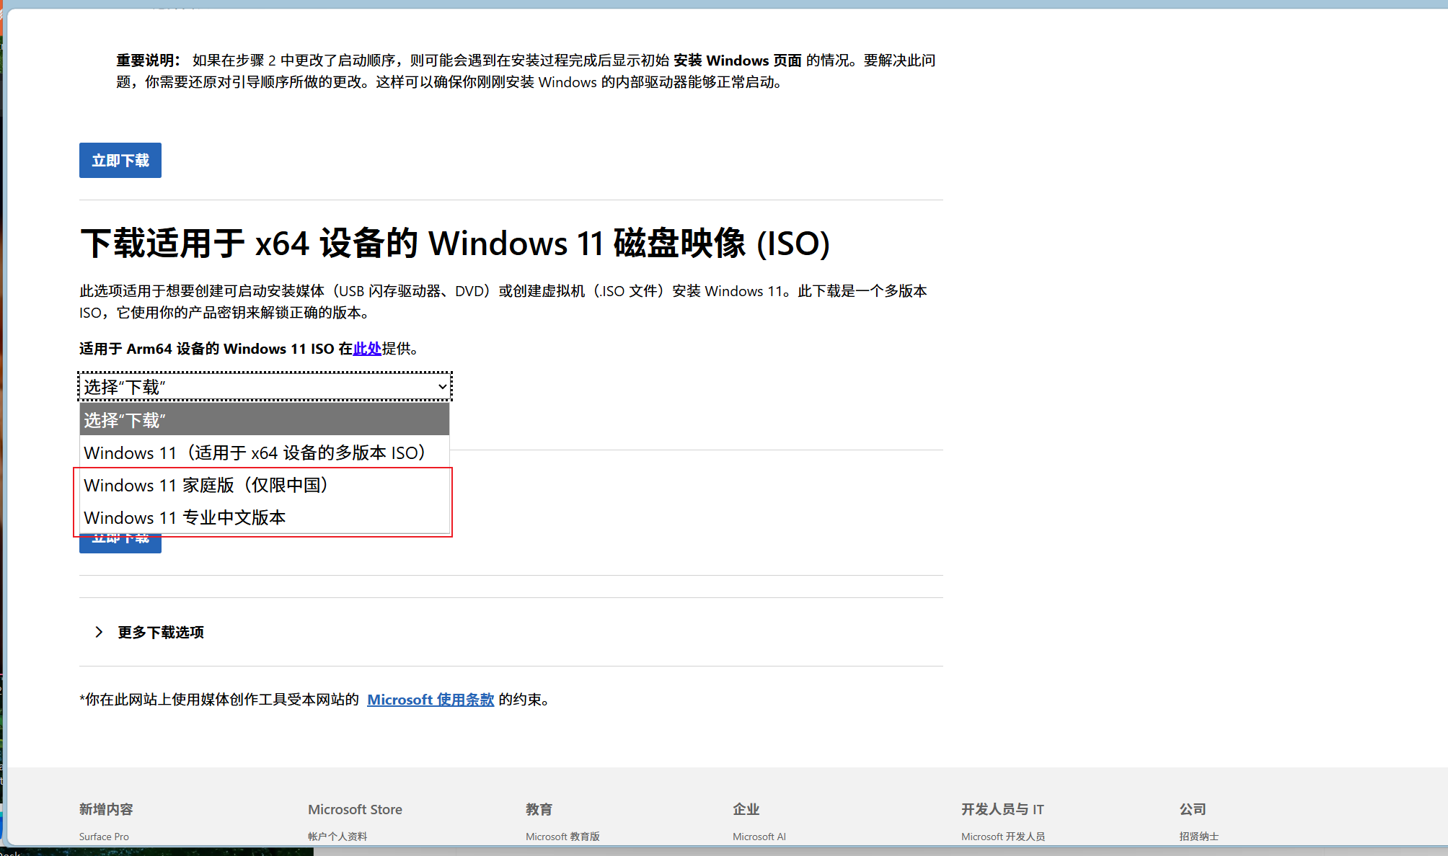Screen dimensions: 1448x856
Task: Click the 企业 footer heading
Action: tap(746, 809)
